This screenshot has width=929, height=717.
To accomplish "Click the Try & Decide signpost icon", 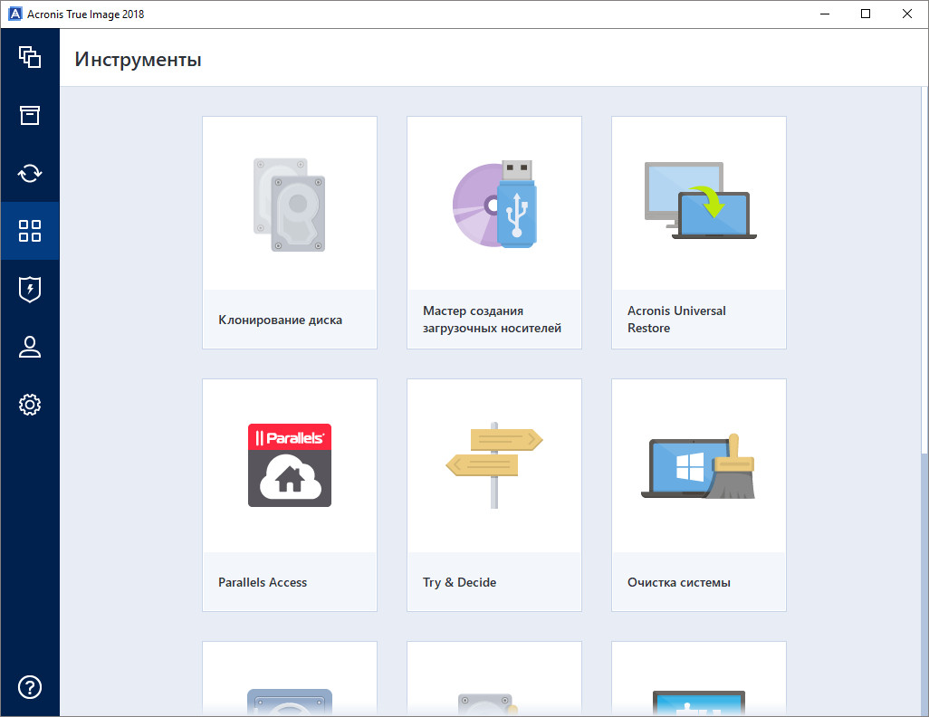I will [x=494, y=465].
